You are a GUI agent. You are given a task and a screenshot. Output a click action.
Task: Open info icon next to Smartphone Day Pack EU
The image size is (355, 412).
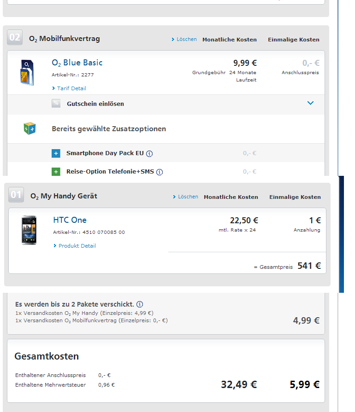pyautogui.click(x=149, y=154)
